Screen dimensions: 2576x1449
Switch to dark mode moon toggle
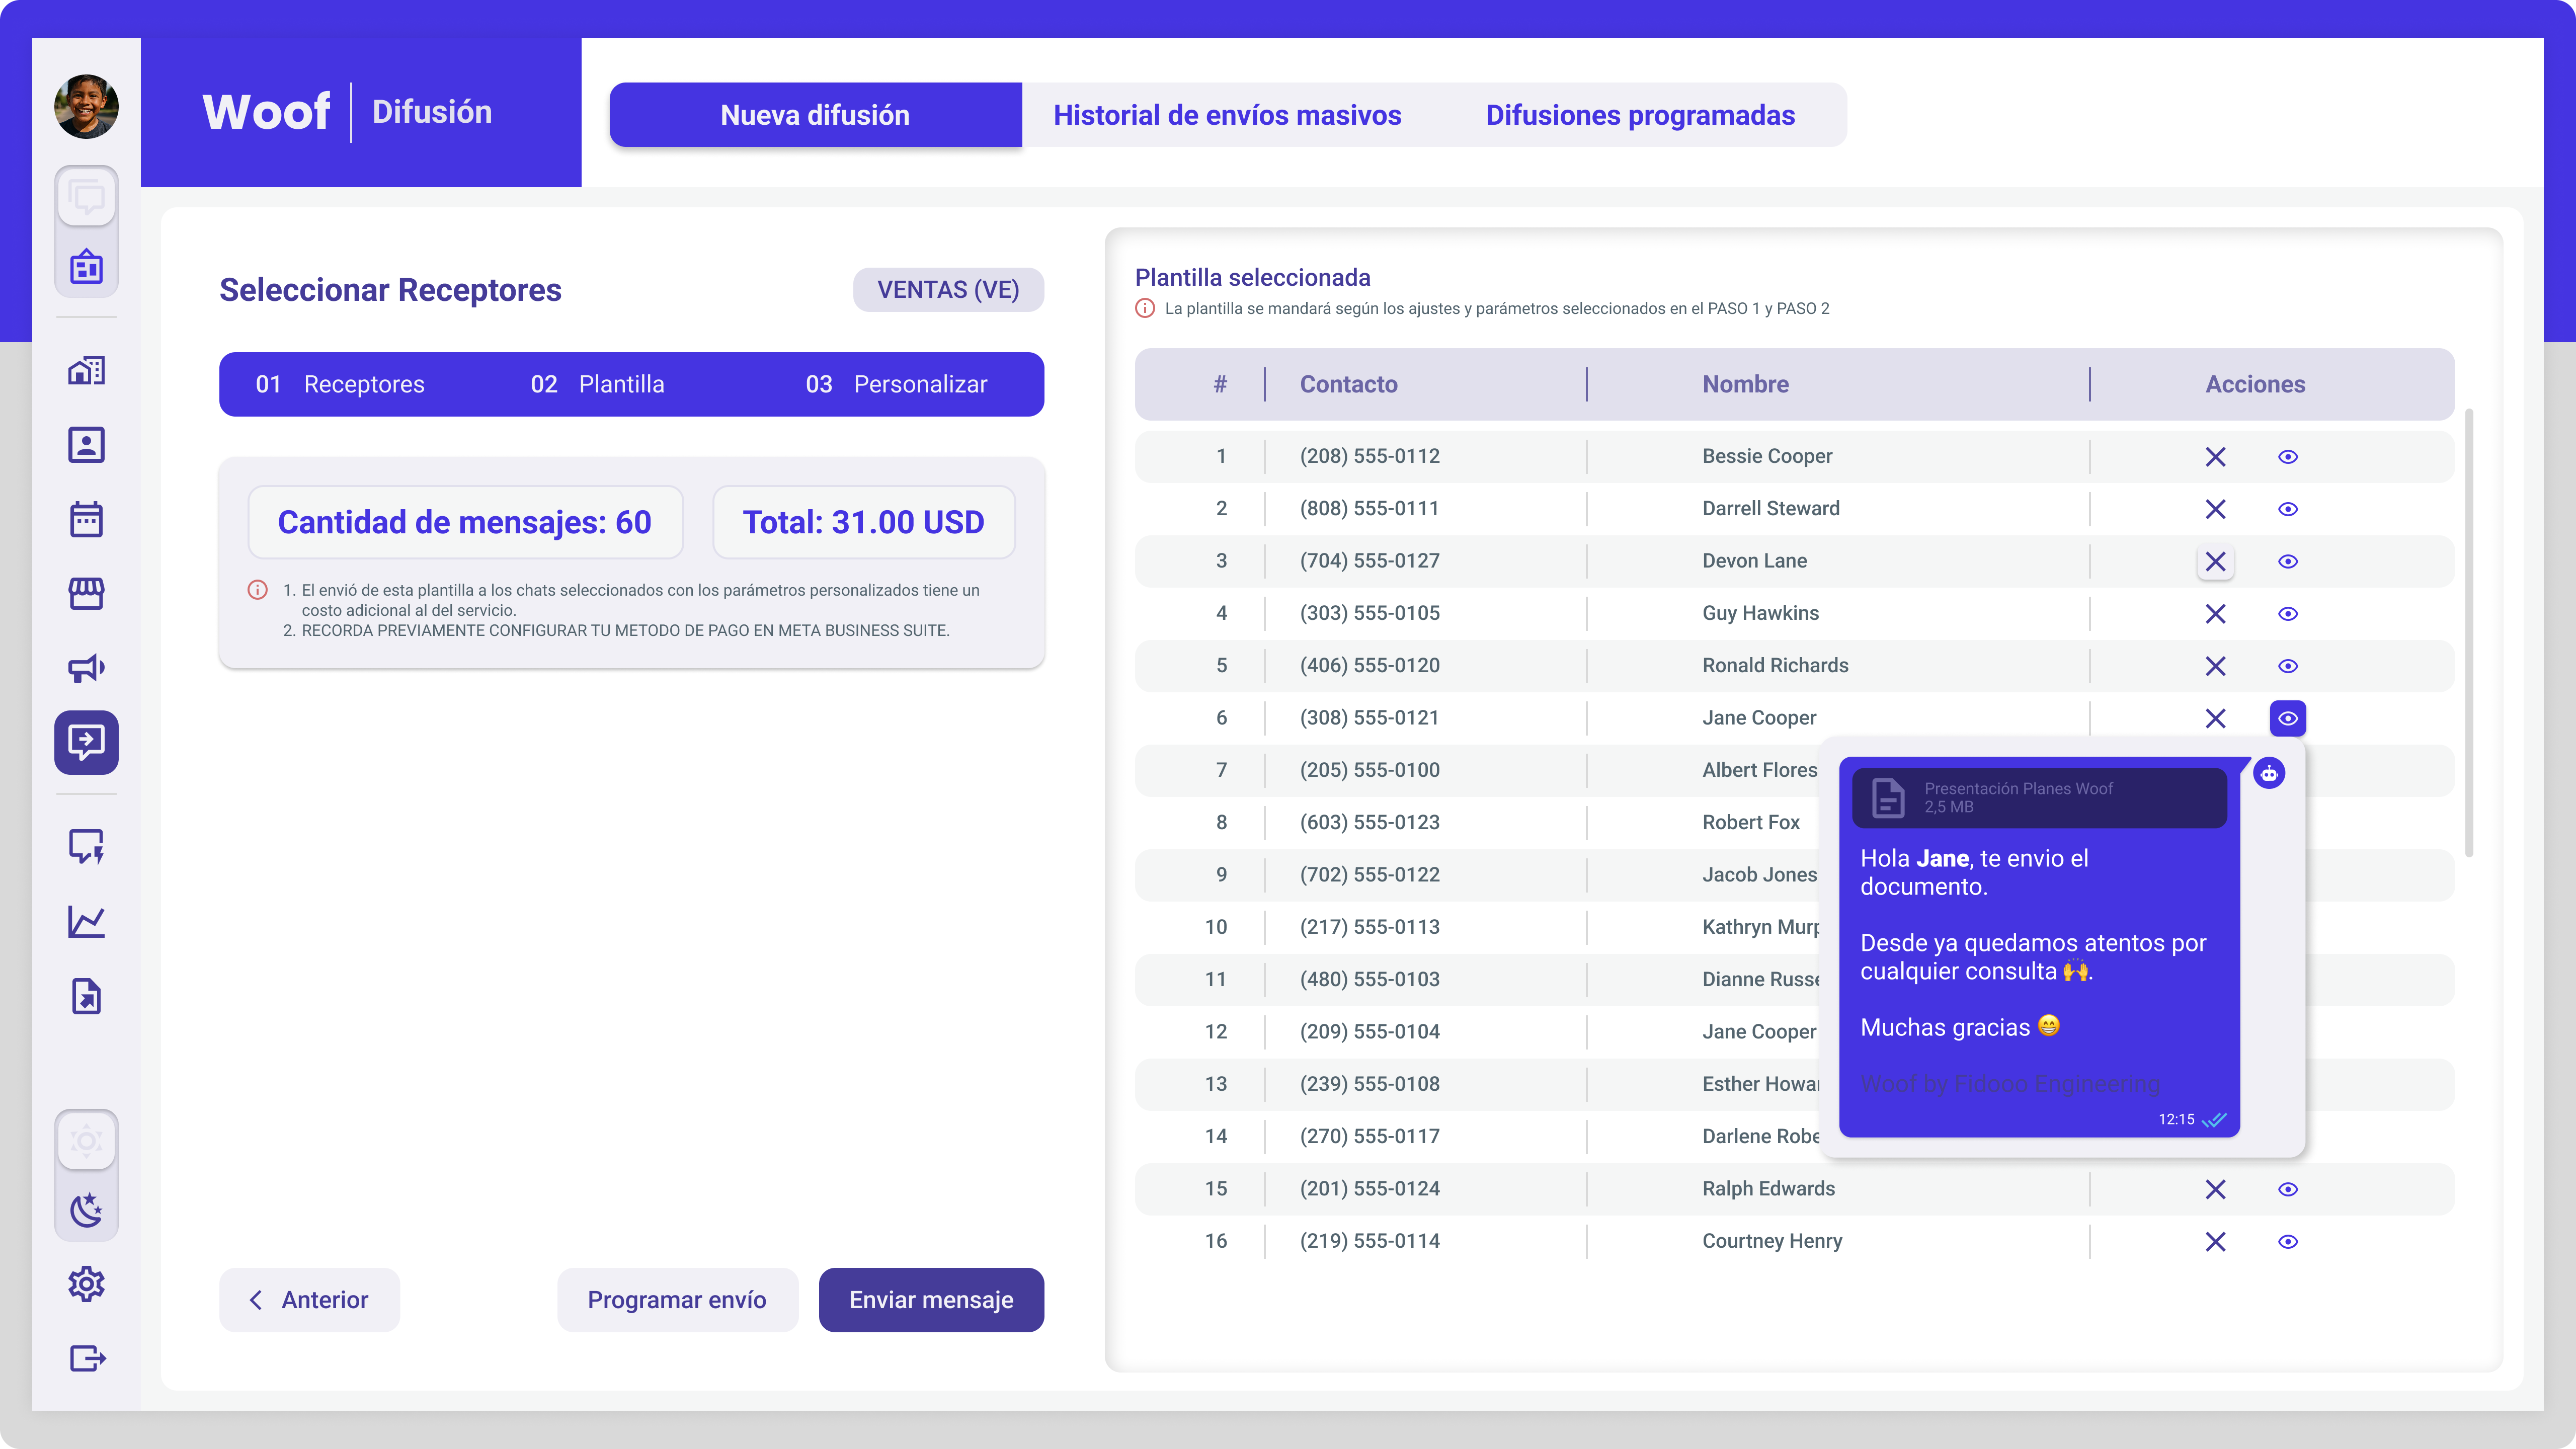86,1210
